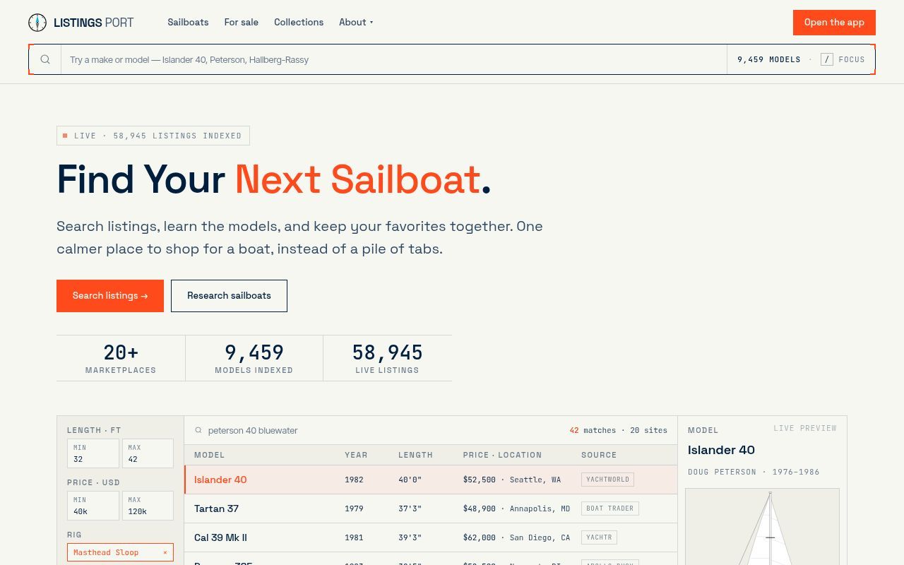Viewport: 904px width, 565px height.
Task: Click the $52,500 · Seattle, WA cell
Action: (512, 480)
